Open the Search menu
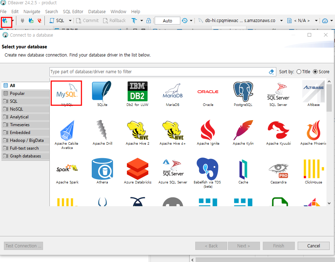The image size is (335, 262). pos(52,11)
